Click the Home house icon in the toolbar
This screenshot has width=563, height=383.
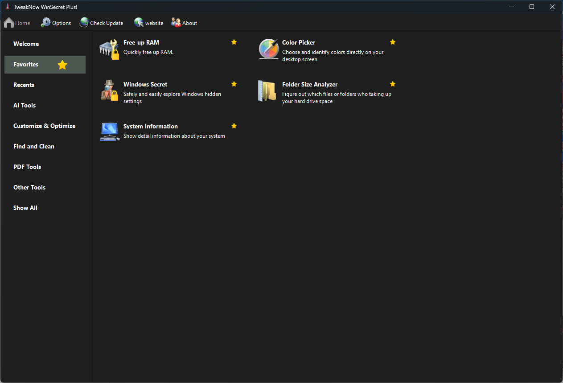[9, 23]
